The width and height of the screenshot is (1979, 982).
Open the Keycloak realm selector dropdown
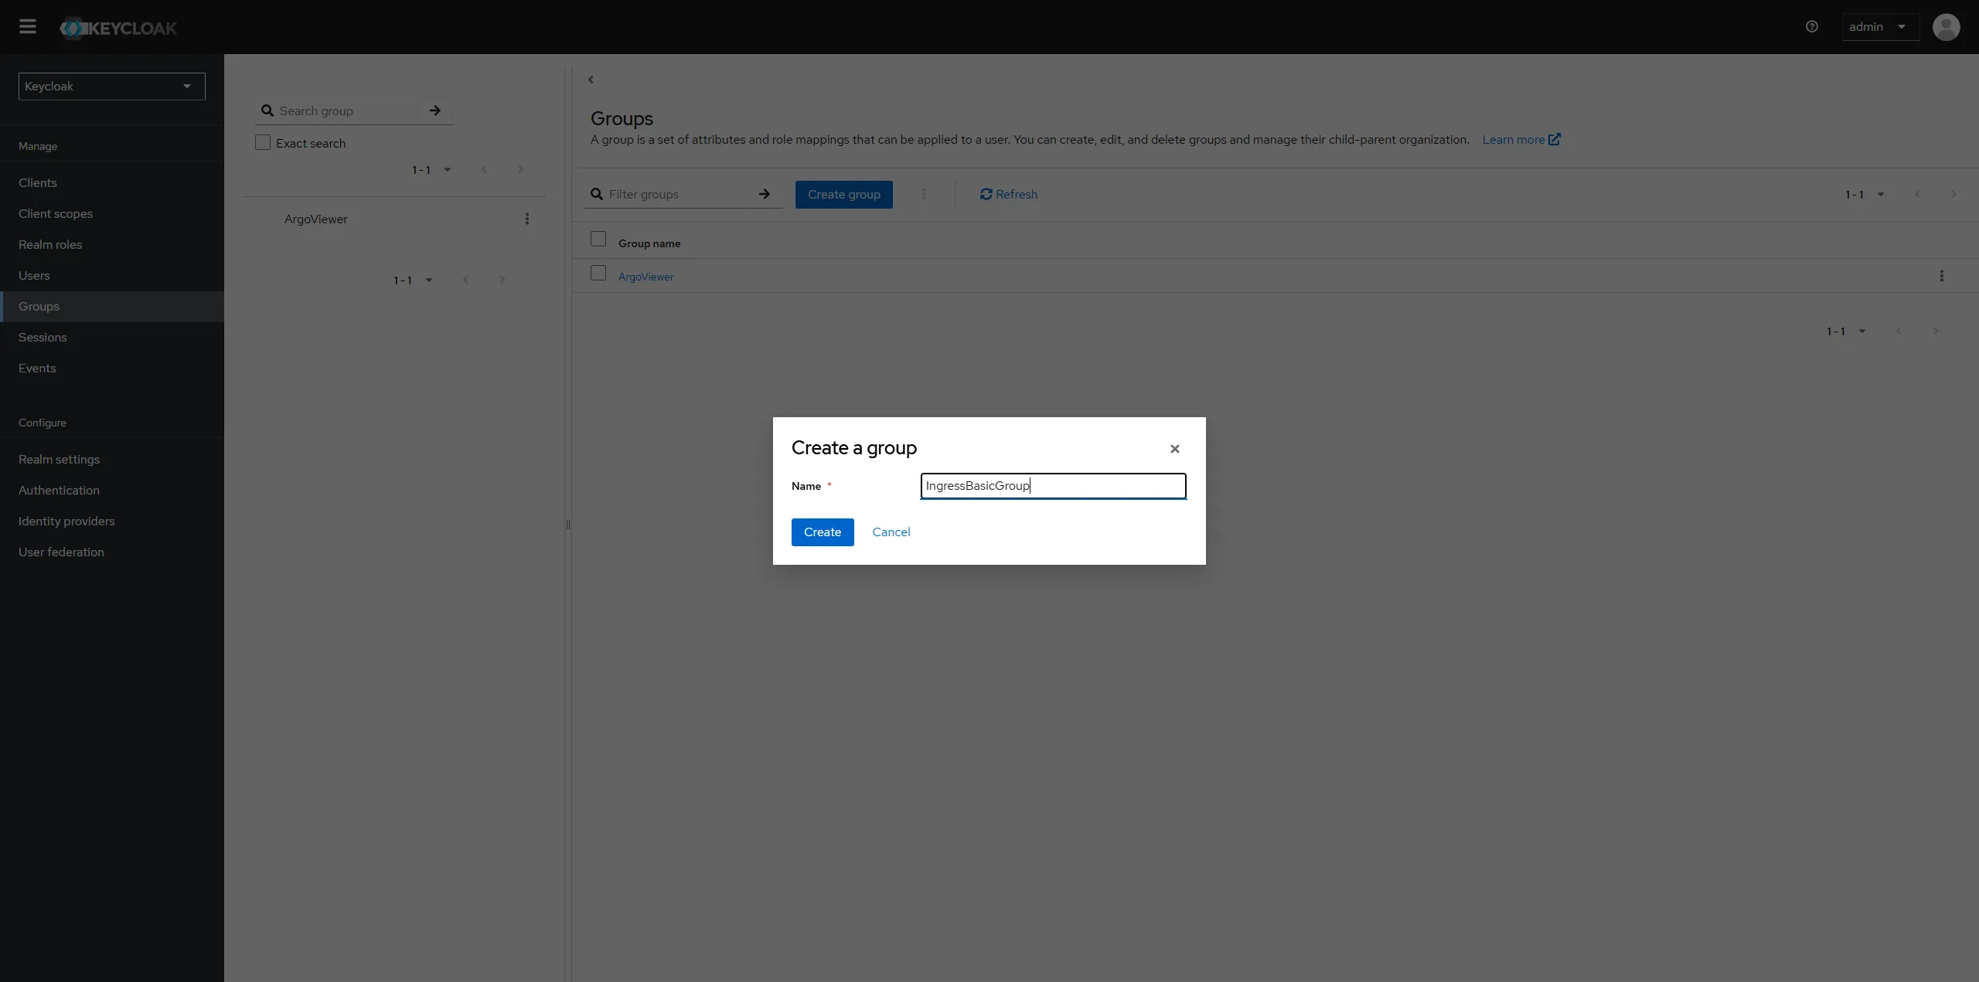point(112,87)
